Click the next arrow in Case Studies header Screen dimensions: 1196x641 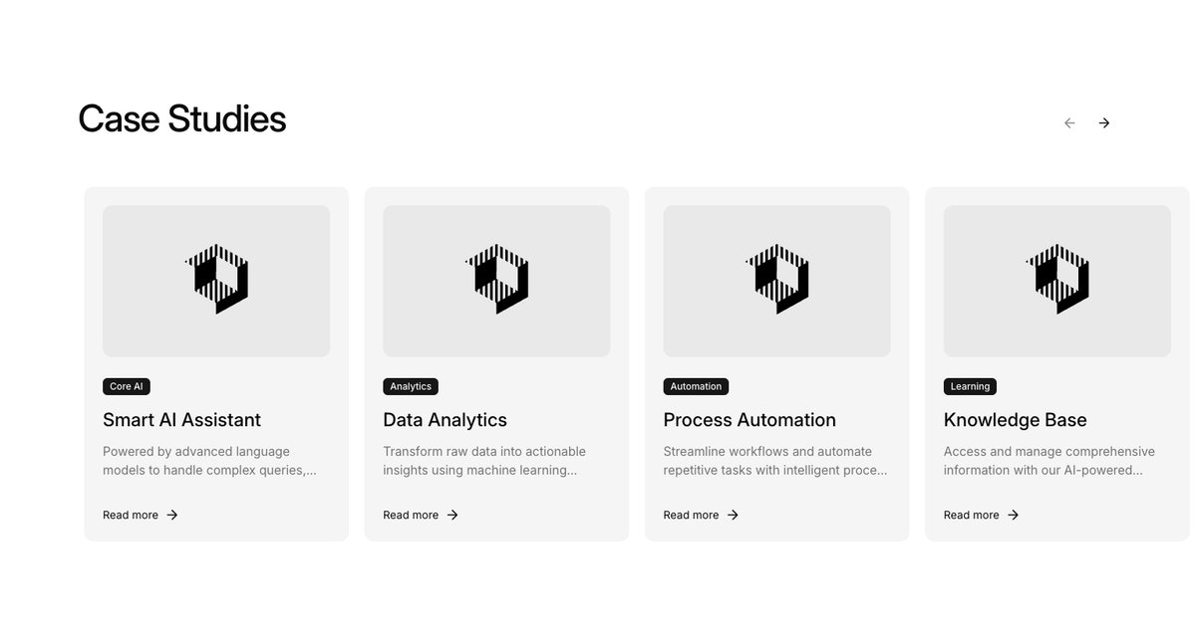[1103, 123]
